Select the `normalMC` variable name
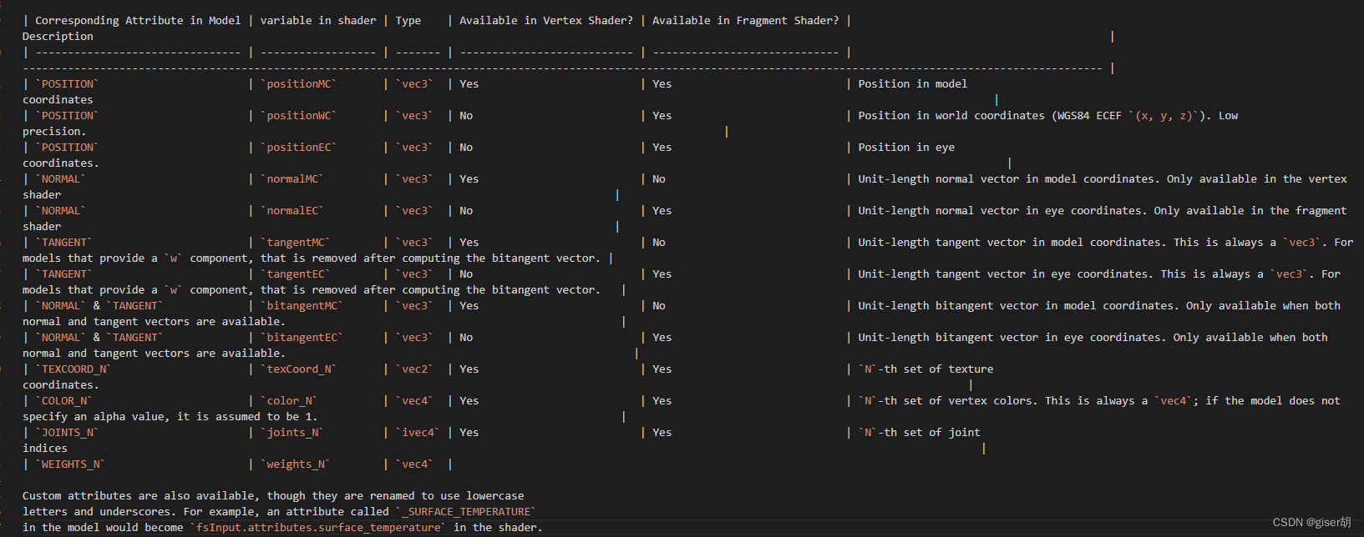Image resolution: width=1364 pixels, height=537 pixels. click(x=292, y=178)
